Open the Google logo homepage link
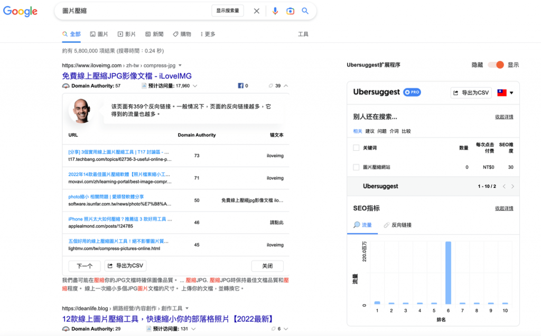 (x=20, y=11)
